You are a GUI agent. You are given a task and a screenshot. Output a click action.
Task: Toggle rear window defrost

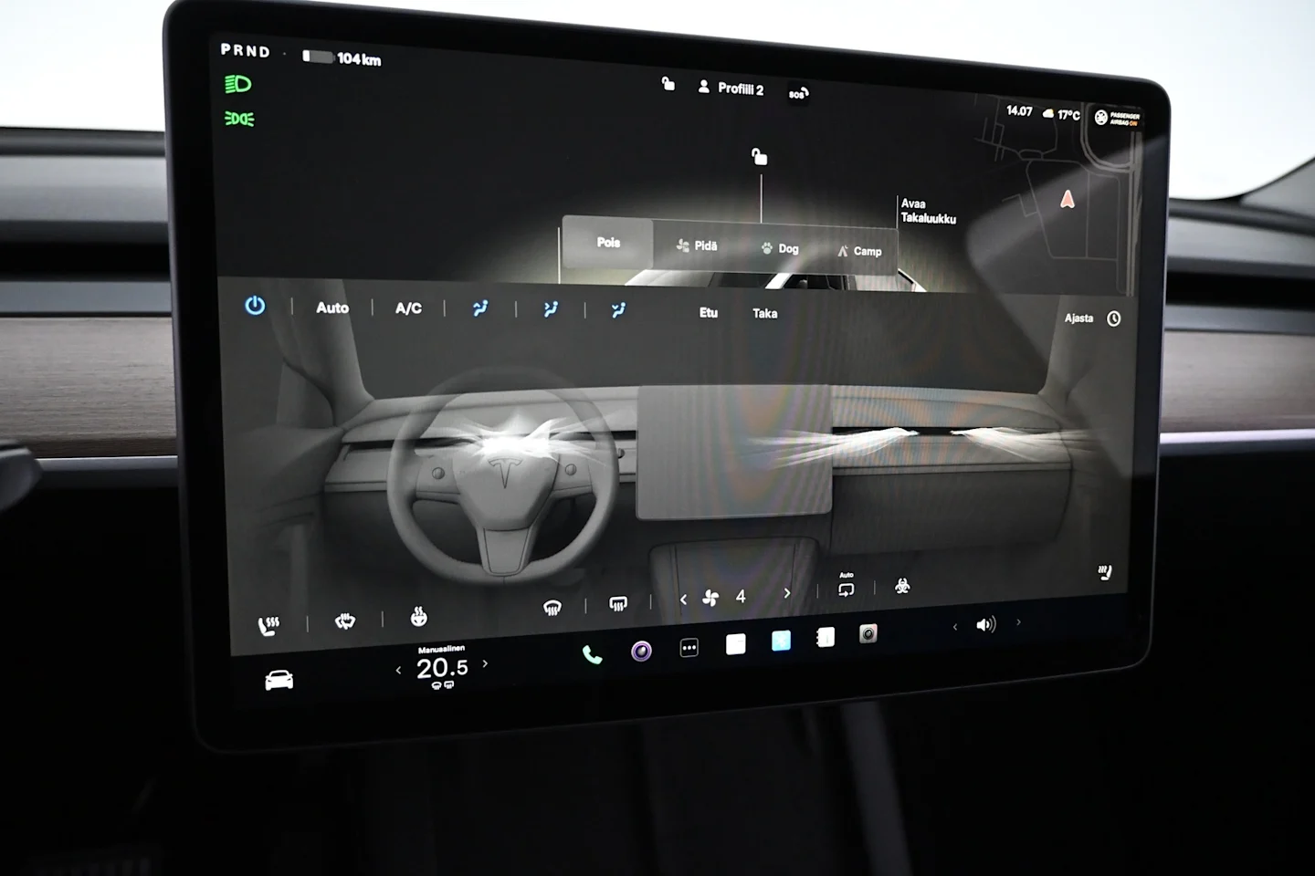coord(618,603)
